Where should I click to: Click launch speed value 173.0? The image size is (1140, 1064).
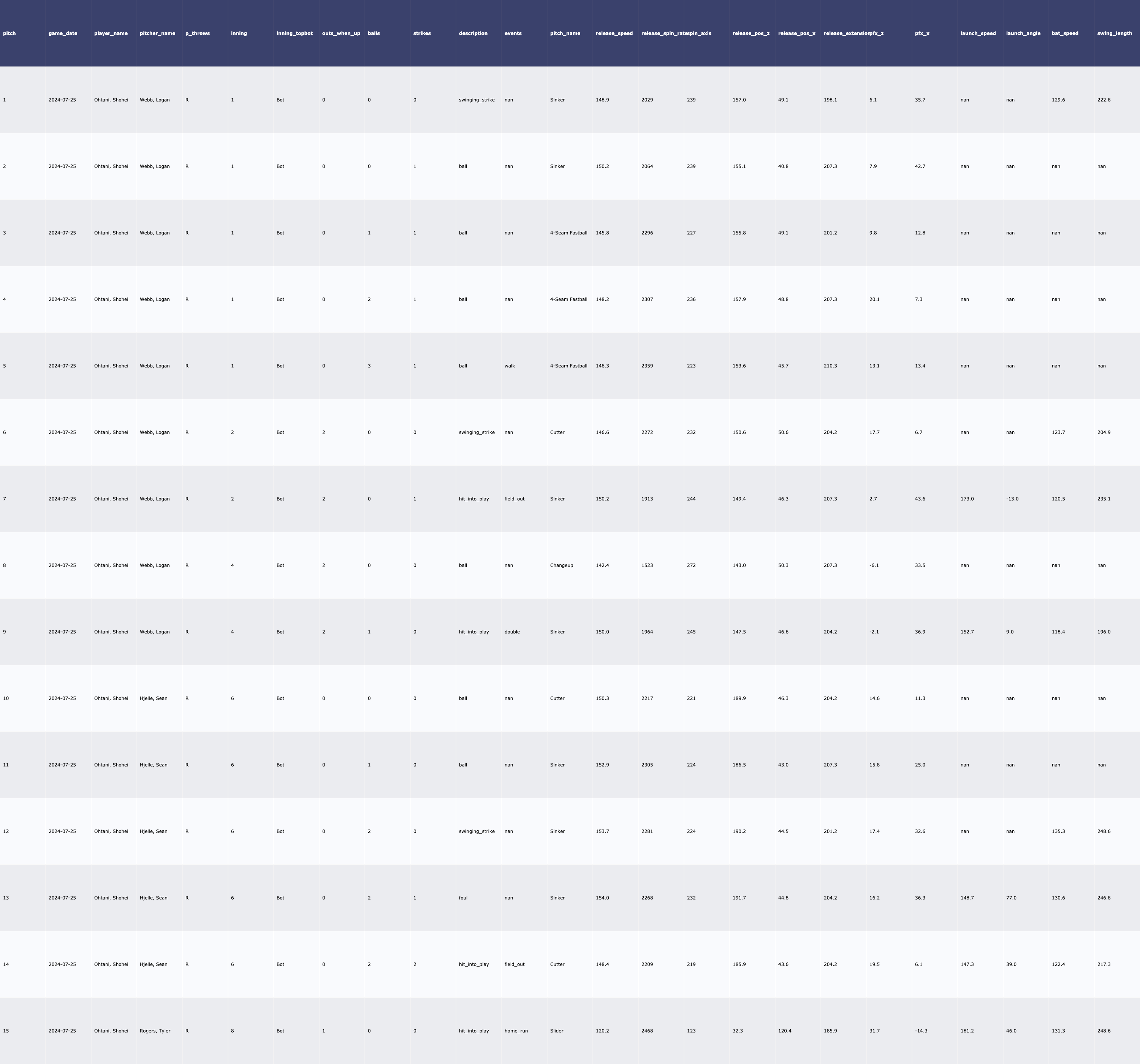[967, 499]
